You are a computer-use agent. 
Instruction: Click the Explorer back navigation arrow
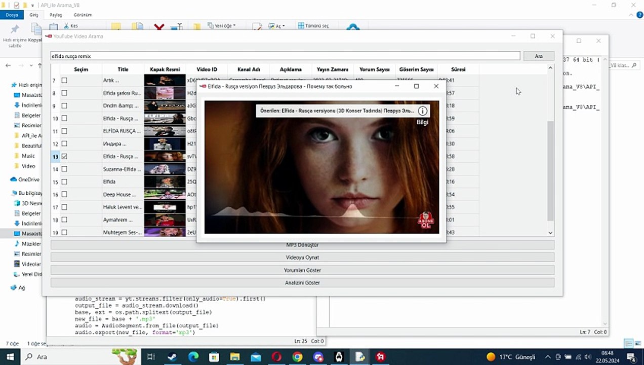coord(8,65)
